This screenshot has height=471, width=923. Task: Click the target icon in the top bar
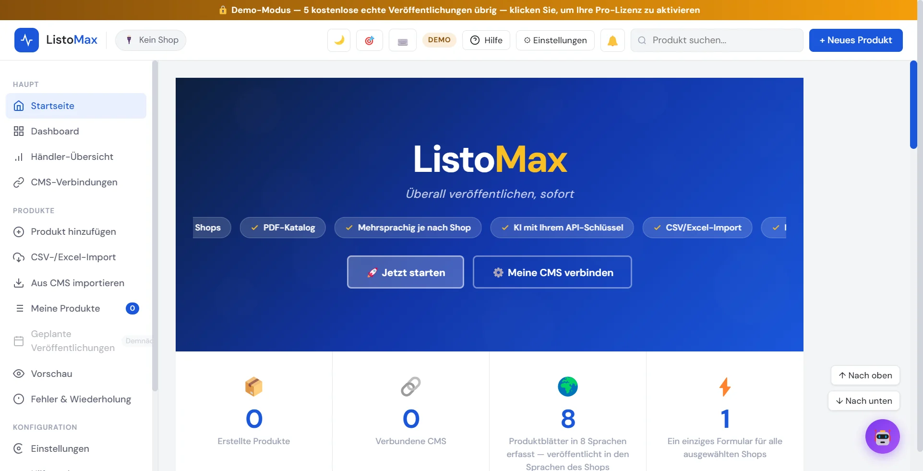click(x=369, y=40)
